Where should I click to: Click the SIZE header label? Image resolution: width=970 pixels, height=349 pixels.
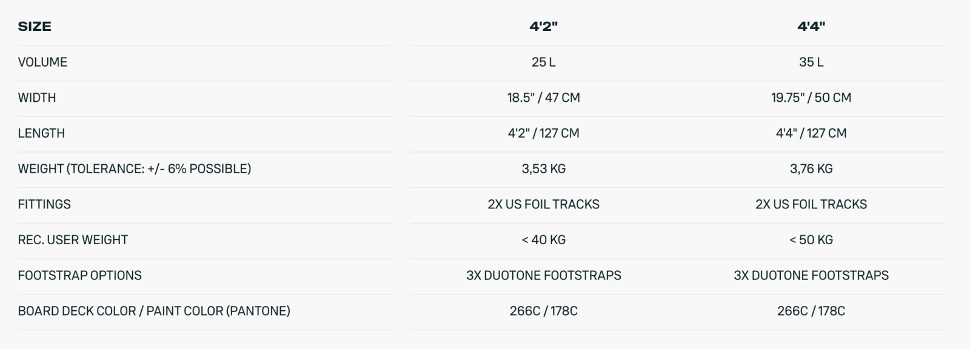point(35,27)
